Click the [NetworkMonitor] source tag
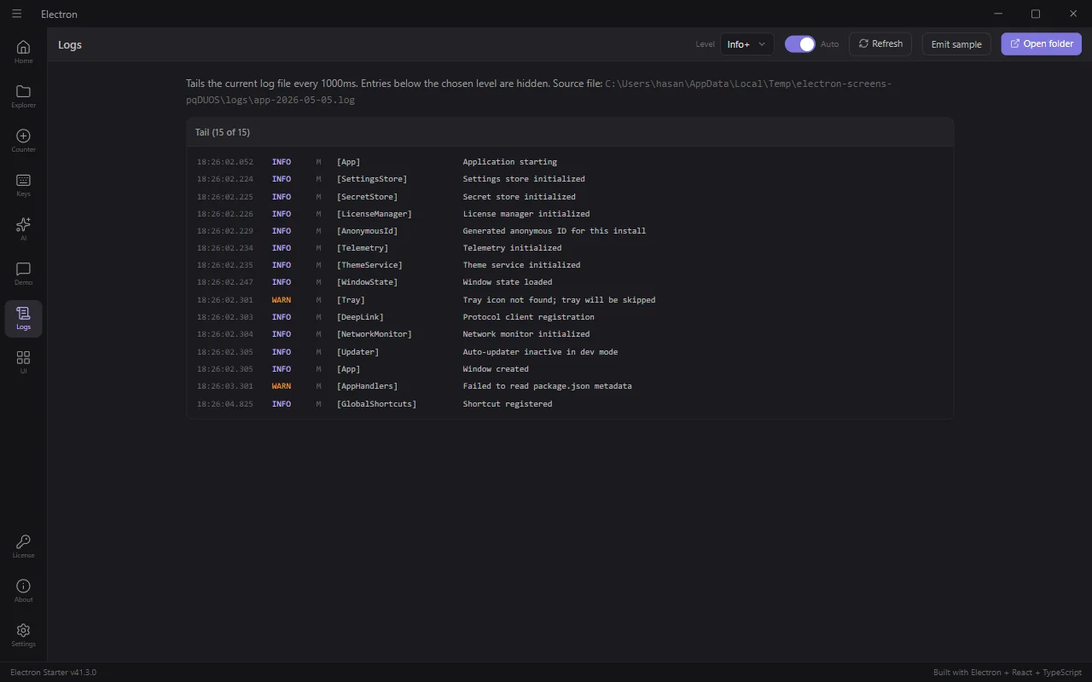This screenshot has width=1092, height=682. 375,334
